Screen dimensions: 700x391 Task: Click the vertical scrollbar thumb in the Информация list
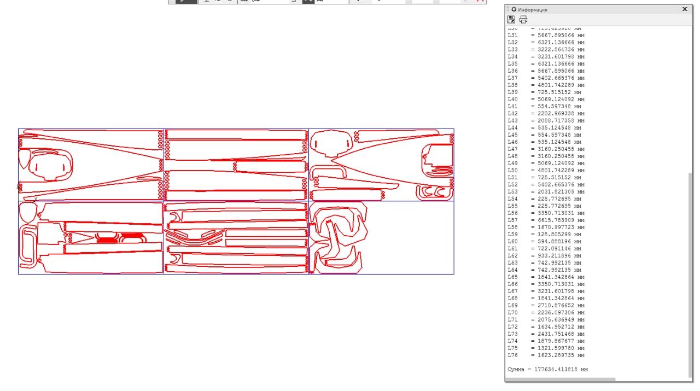[x=690, y=273]
